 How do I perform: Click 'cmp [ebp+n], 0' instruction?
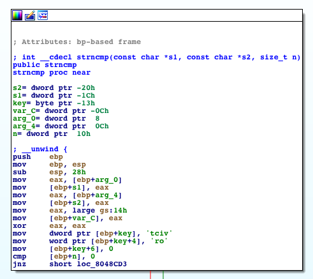54,256
